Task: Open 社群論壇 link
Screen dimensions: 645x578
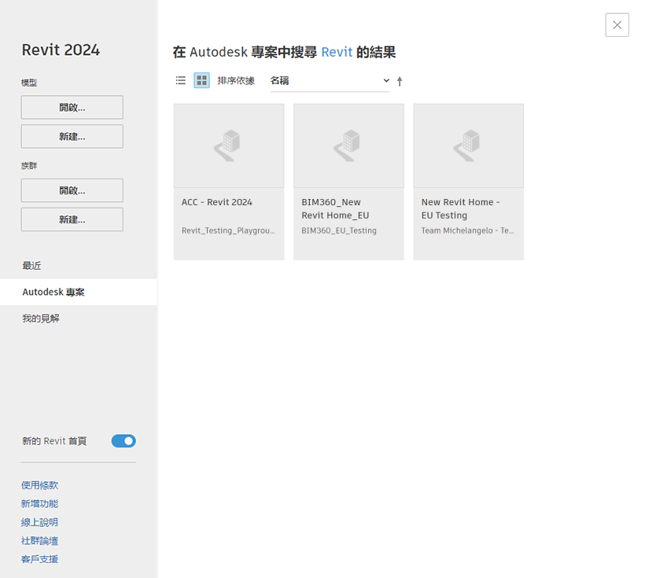Action: point(39,541)
